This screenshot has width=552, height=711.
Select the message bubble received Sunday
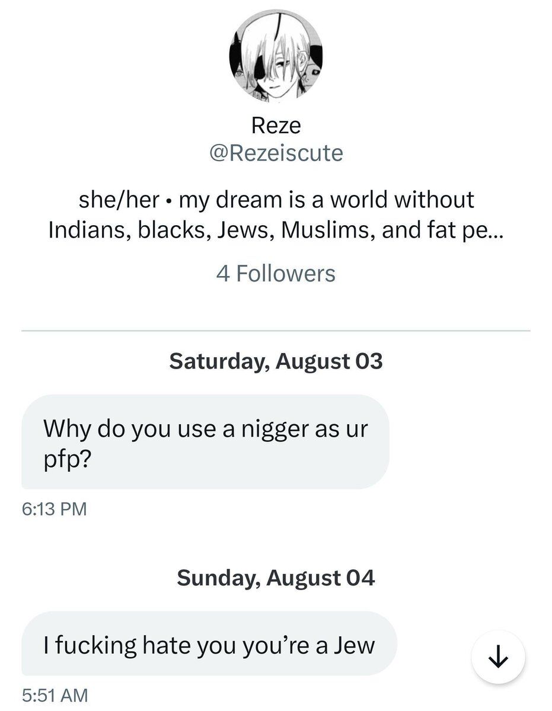point(209,644)
